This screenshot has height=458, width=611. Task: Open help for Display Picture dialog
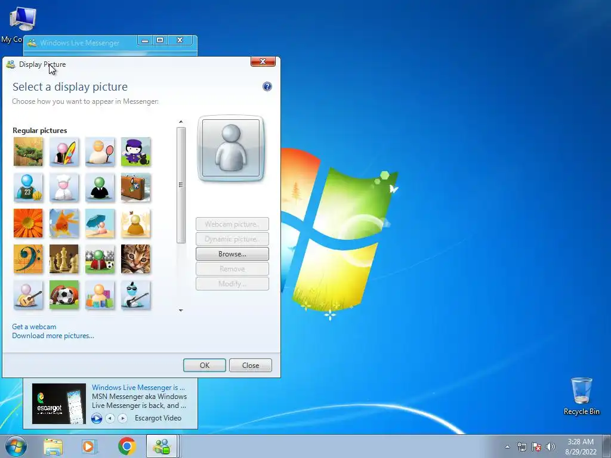pyautogui.click(x=267, y=86)
